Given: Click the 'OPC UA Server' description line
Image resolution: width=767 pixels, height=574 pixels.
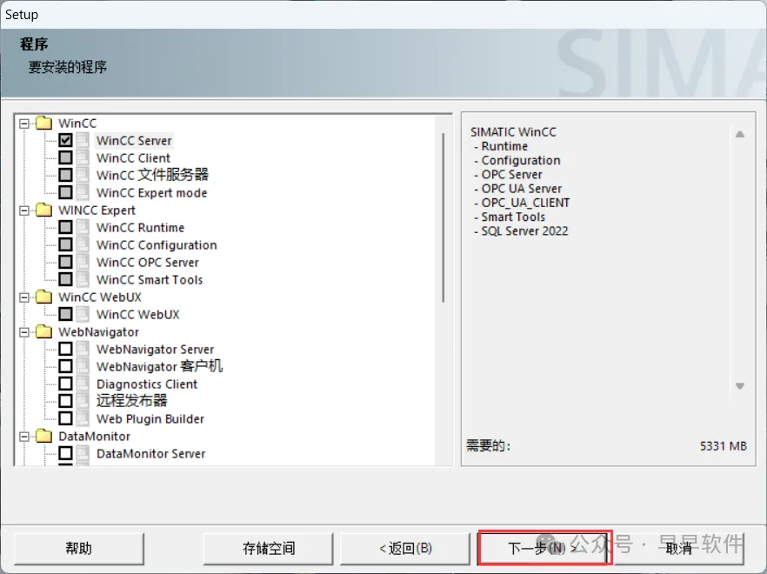Looking at the screenshot, I should [x=522, y=189].
